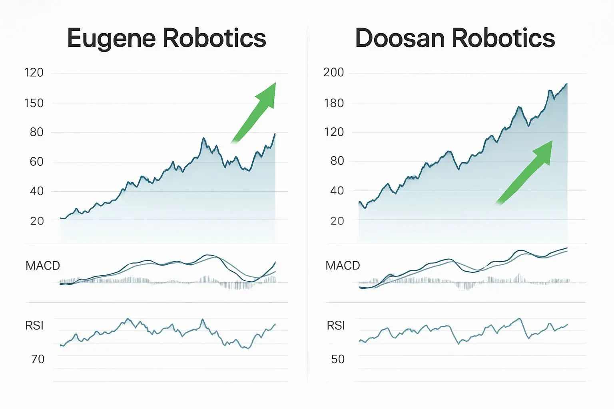Click the MACD label under Doosan Robotics

(343, 266)
